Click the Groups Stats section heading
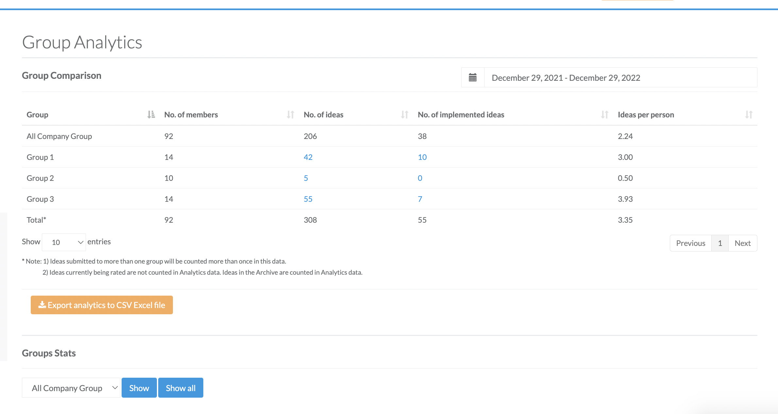The width and height of the screenshot is (778, 414). coord(49,353)
